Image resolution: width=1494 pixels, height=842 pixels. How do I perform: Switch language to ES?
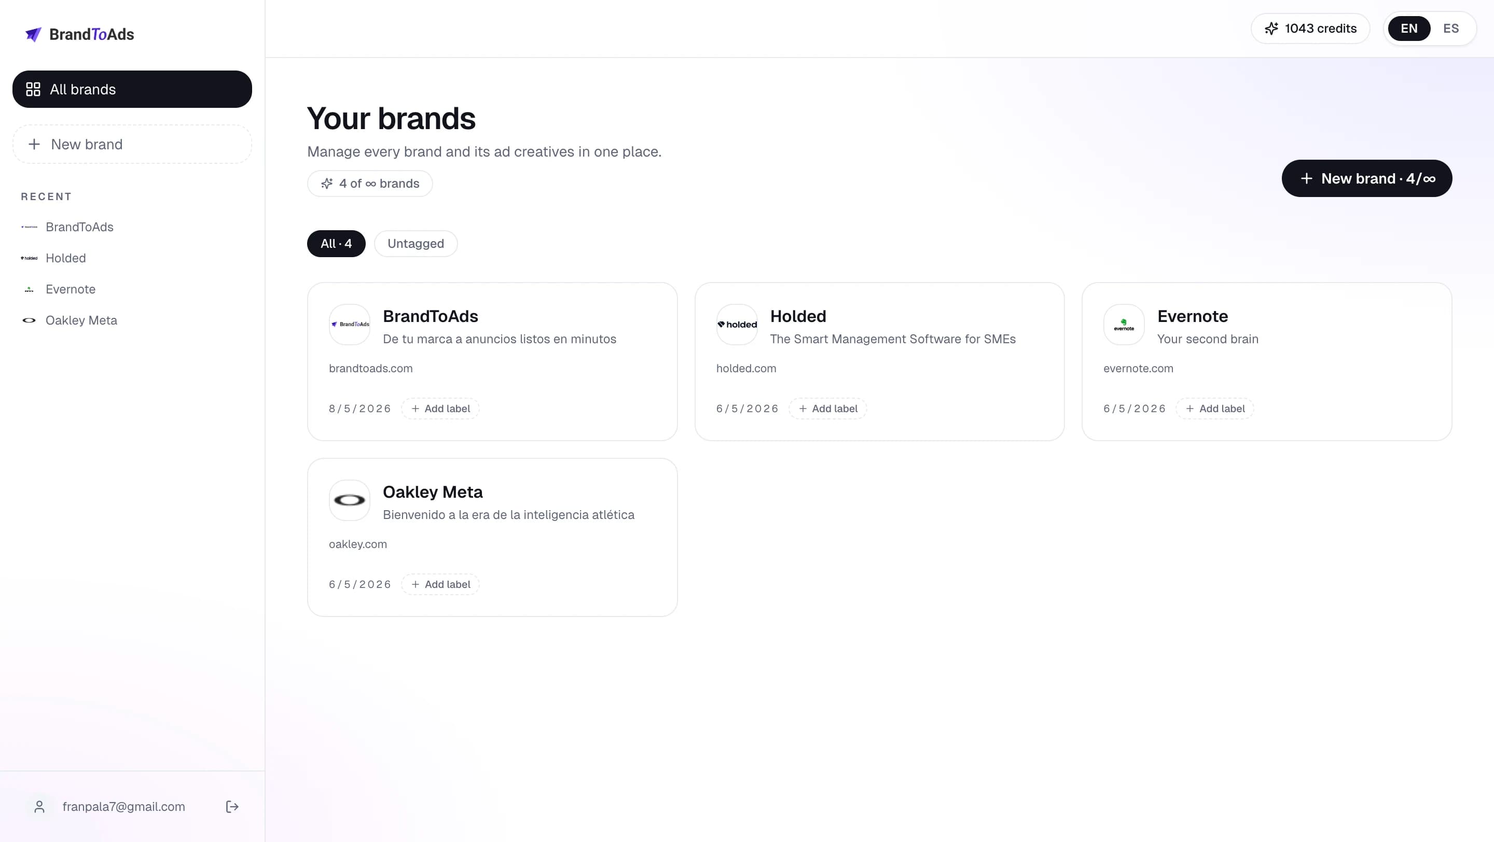(1450, 29)
